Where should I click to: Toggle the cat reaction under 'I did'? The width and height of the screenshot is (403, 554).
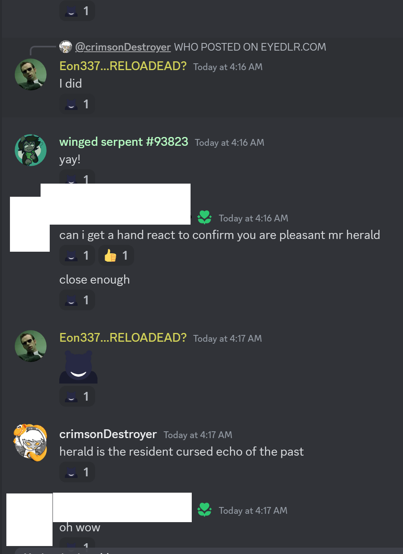point(77,104)
